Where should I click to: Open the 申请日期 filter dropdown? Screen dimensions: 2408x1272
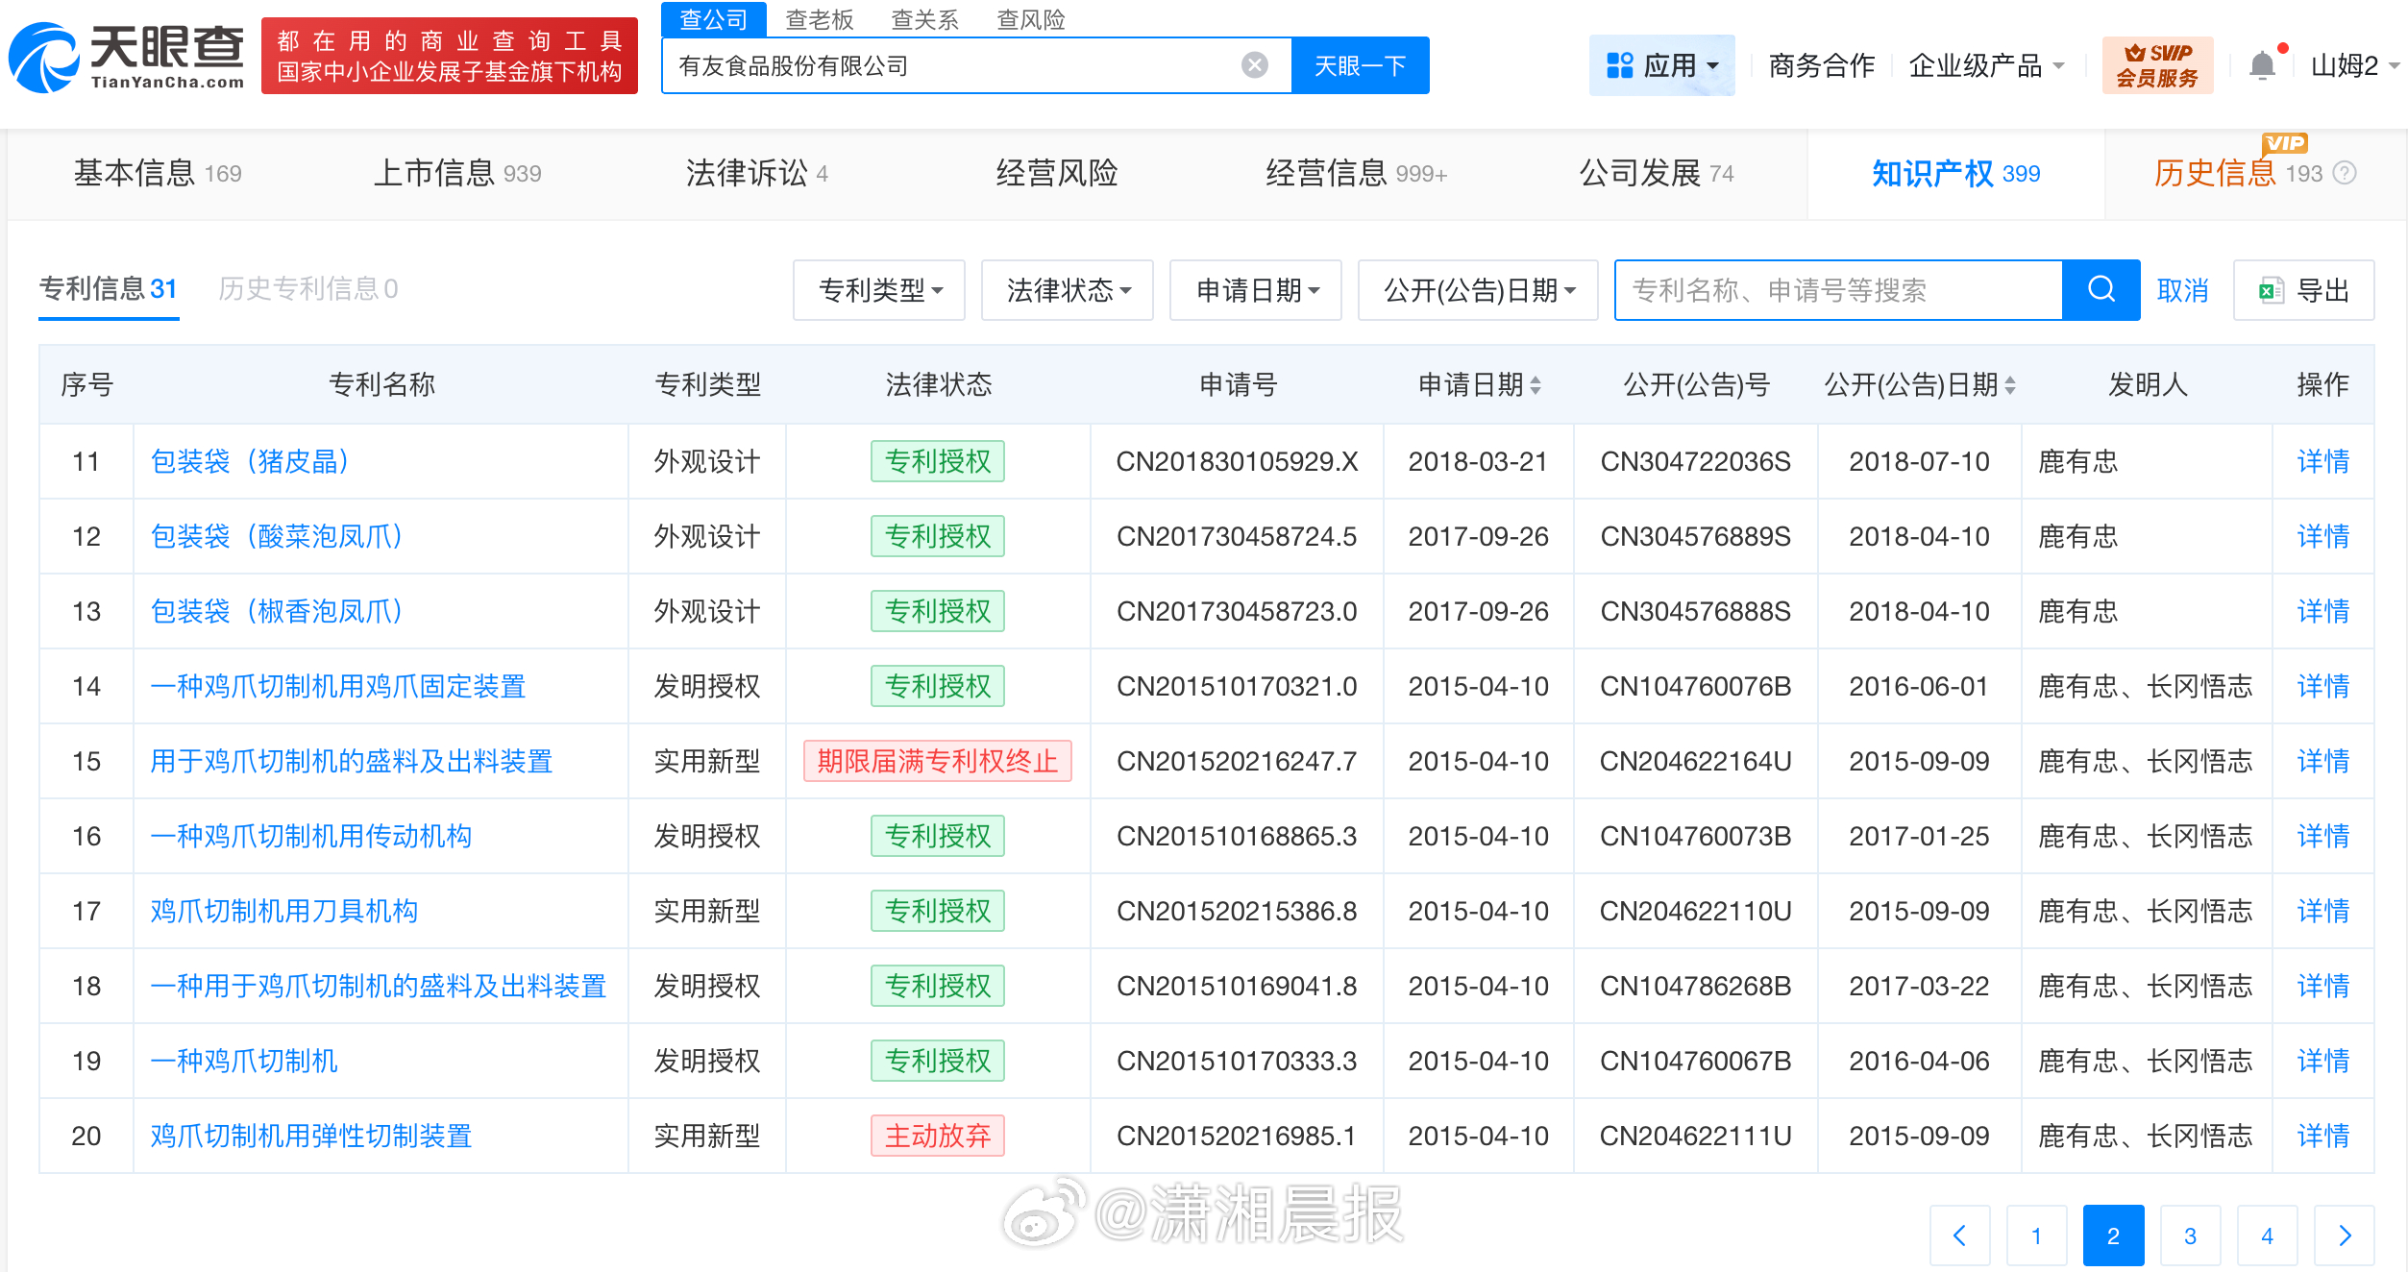point(1255,289)
